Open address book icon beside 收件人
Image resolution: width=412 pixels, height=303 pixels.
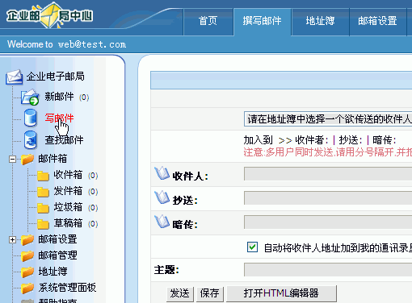[162, 173]
